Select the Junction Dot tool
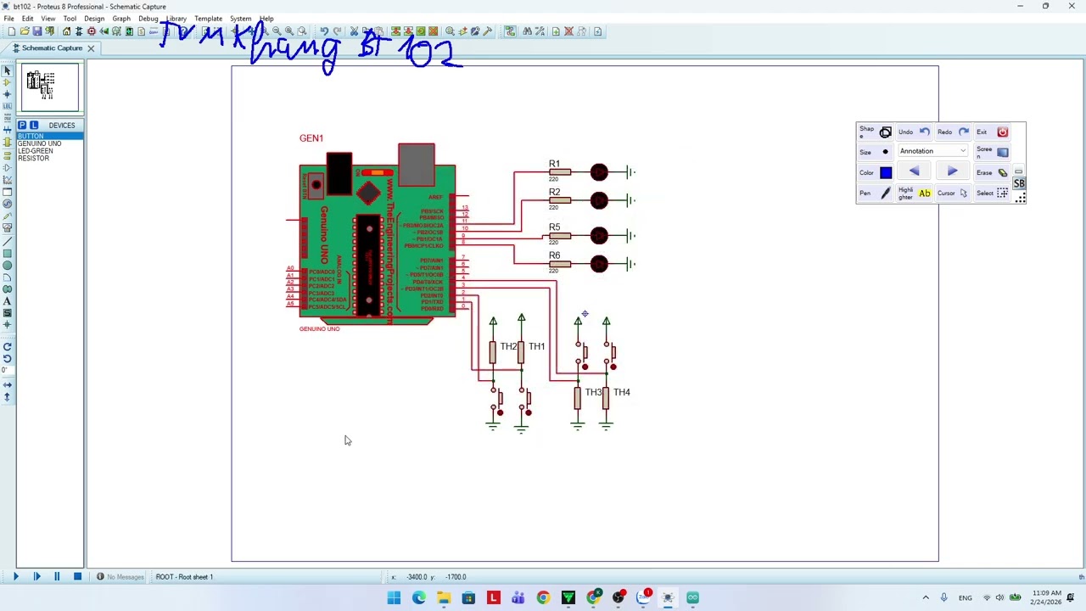The width and height of the screenshot is (1086, 611). pyautogui.click(x=7, y=94)
